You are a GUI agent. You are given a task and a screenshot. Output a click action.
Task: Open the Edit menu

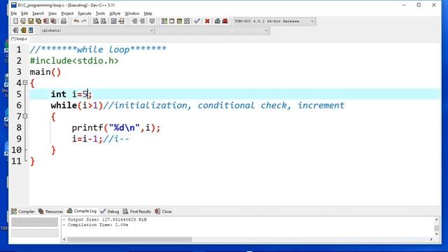coord(24,13)
